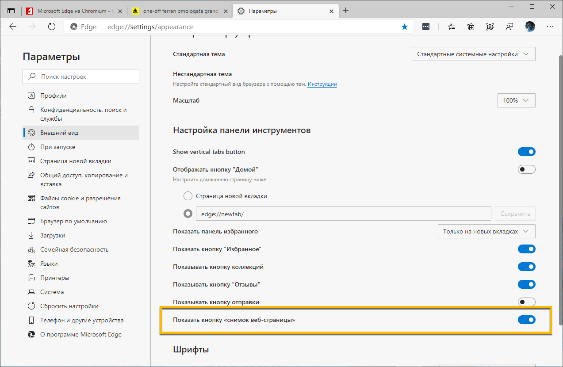
Task: Send feedback via the toolbar icon
Action: [509, 27]
